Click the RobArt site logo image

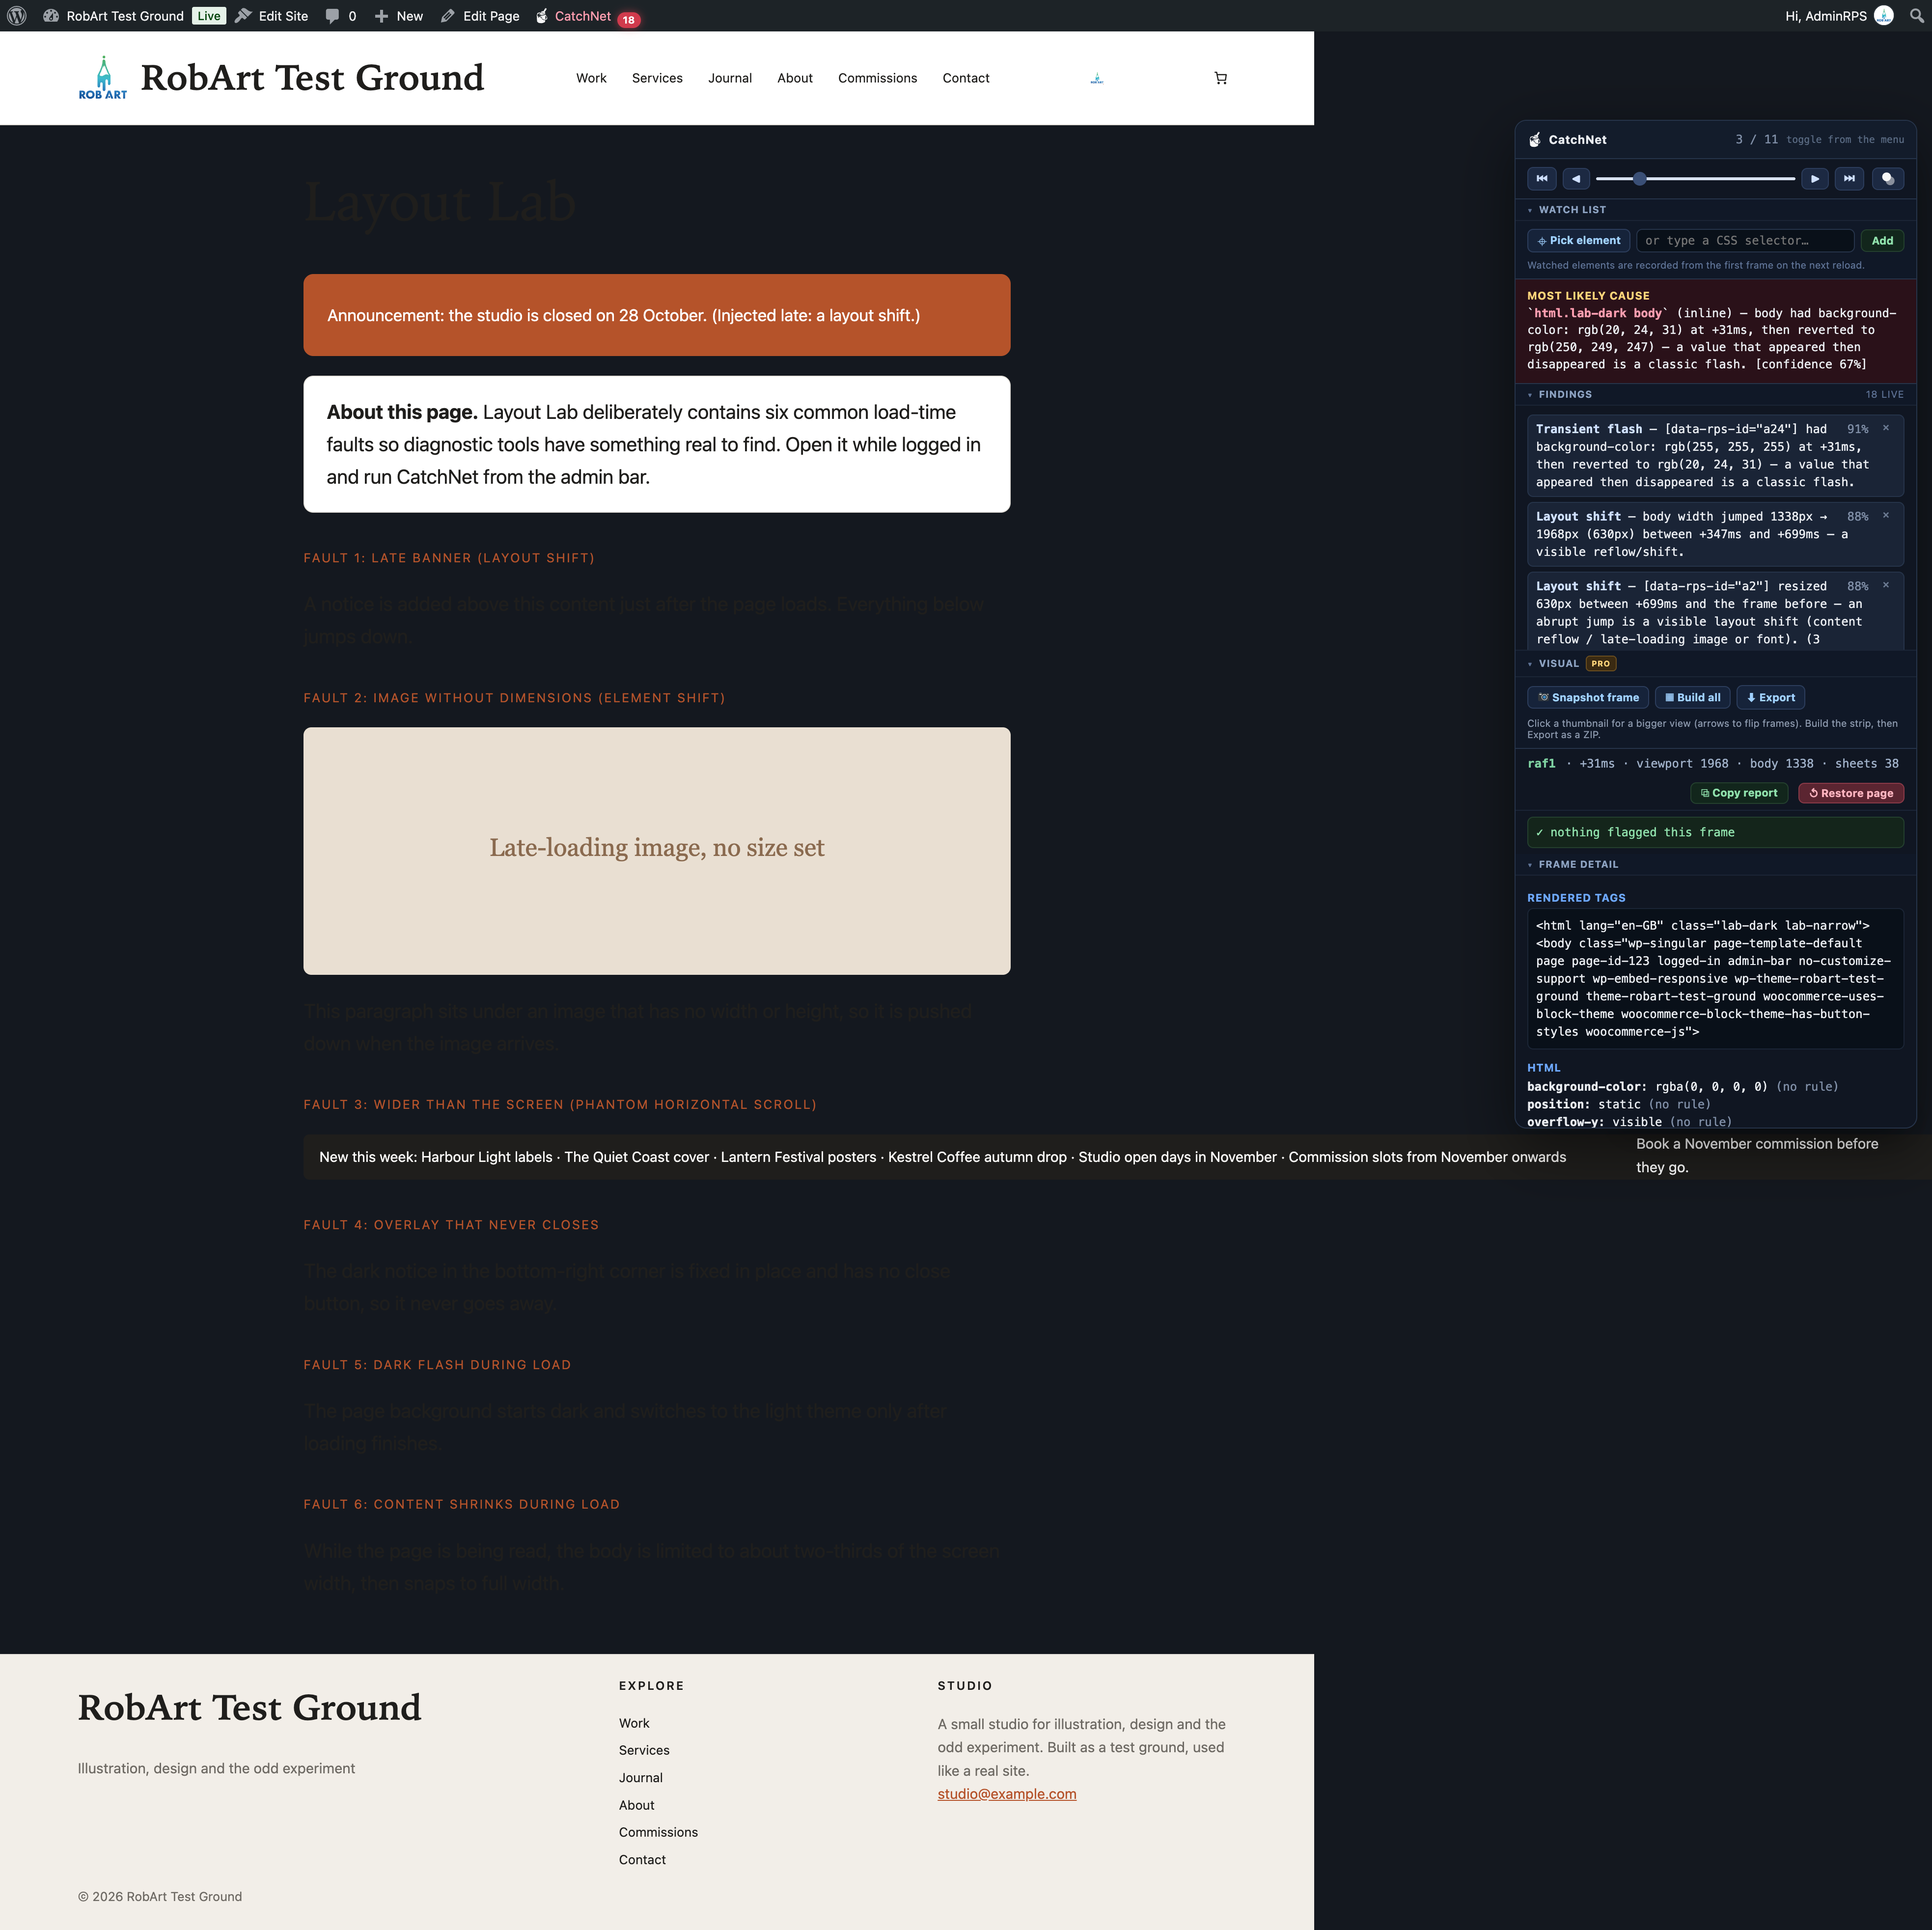(x=103, y=78)
